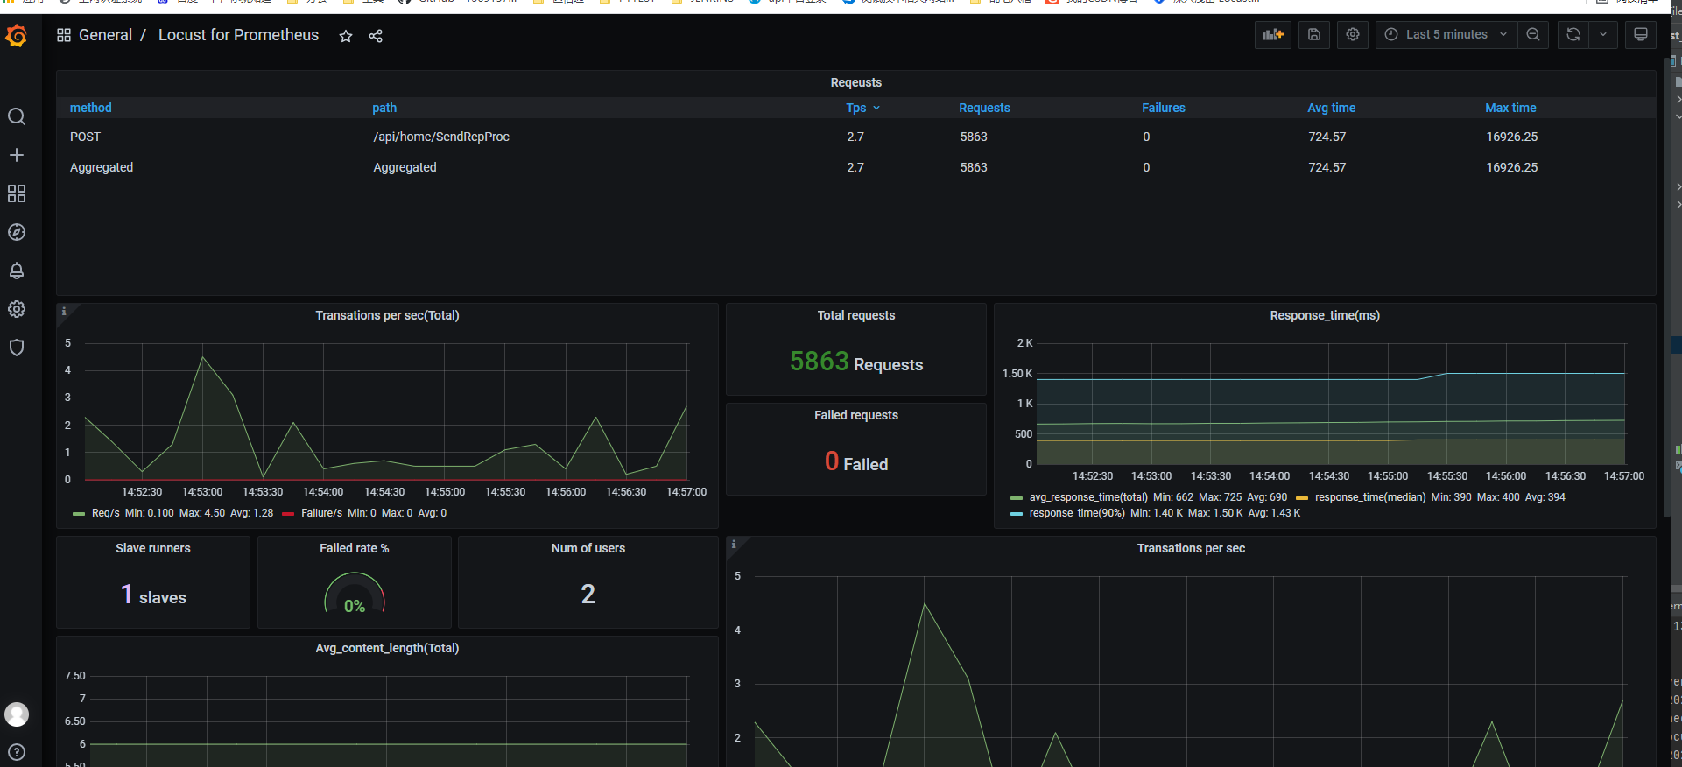
Task: Show info icon of Transations per sec panel
Action: tap(734, 544)
